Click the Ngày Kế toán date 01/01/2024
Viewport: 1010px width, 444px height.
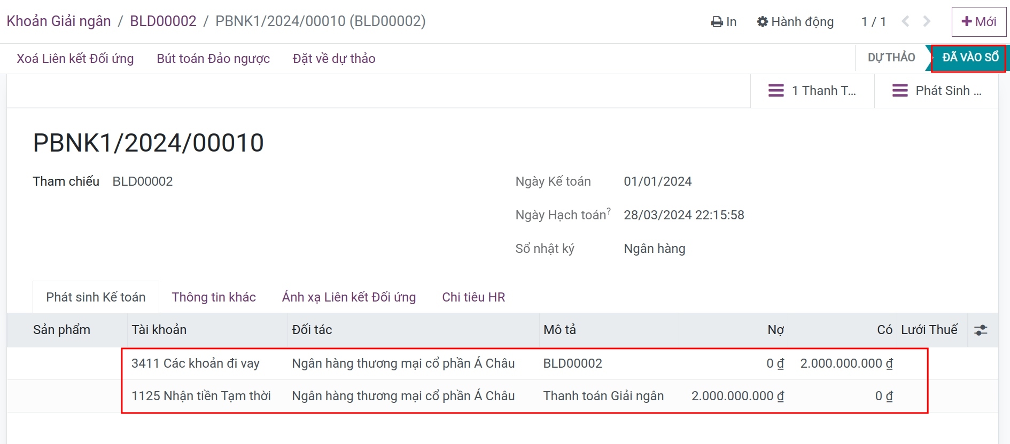coord(658,181)
